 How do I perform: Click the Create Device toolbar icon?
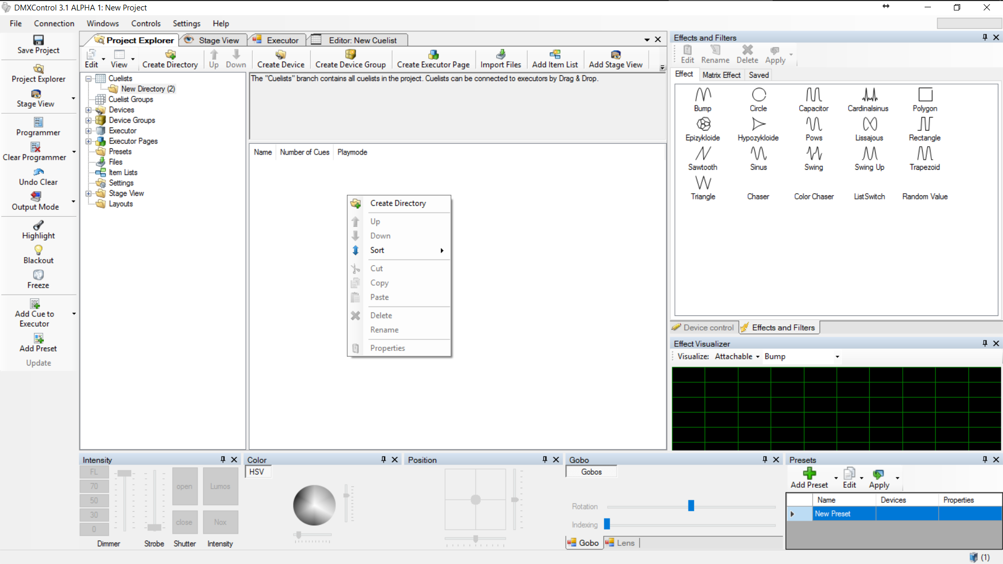pos(281,54)
